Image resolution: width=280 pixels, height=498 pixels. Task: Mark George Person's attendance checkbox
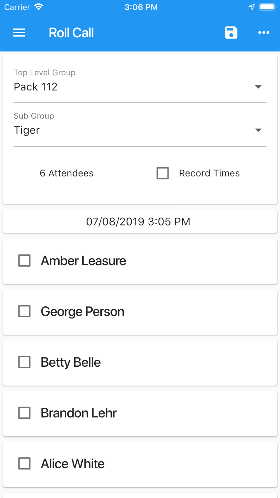point(24,311)
